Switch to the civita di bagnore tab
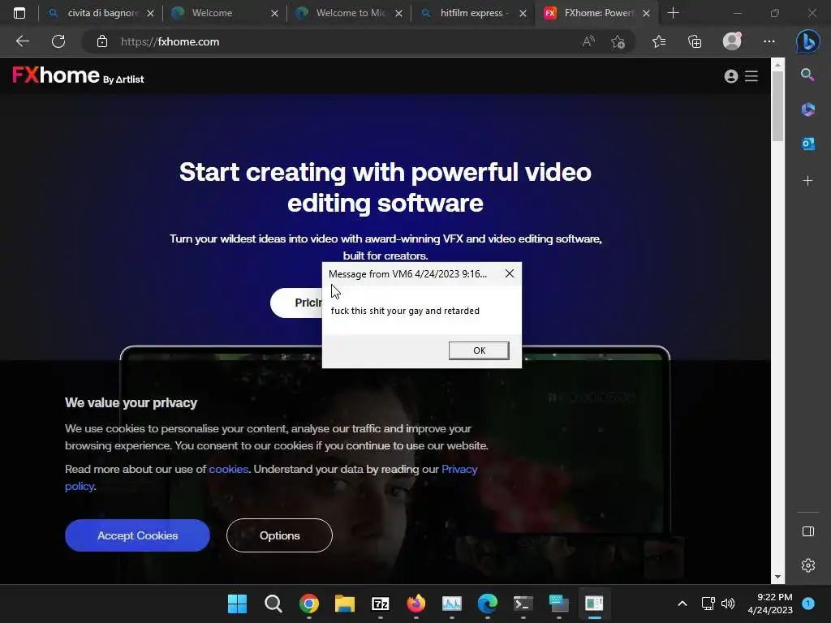 click(x=101, y=13)
